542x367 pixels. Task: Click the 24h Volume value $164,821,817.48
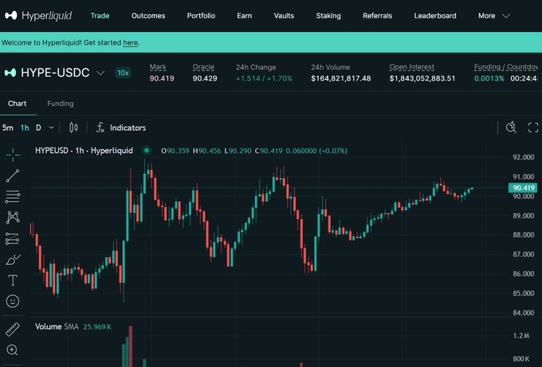tap(341, 78)
